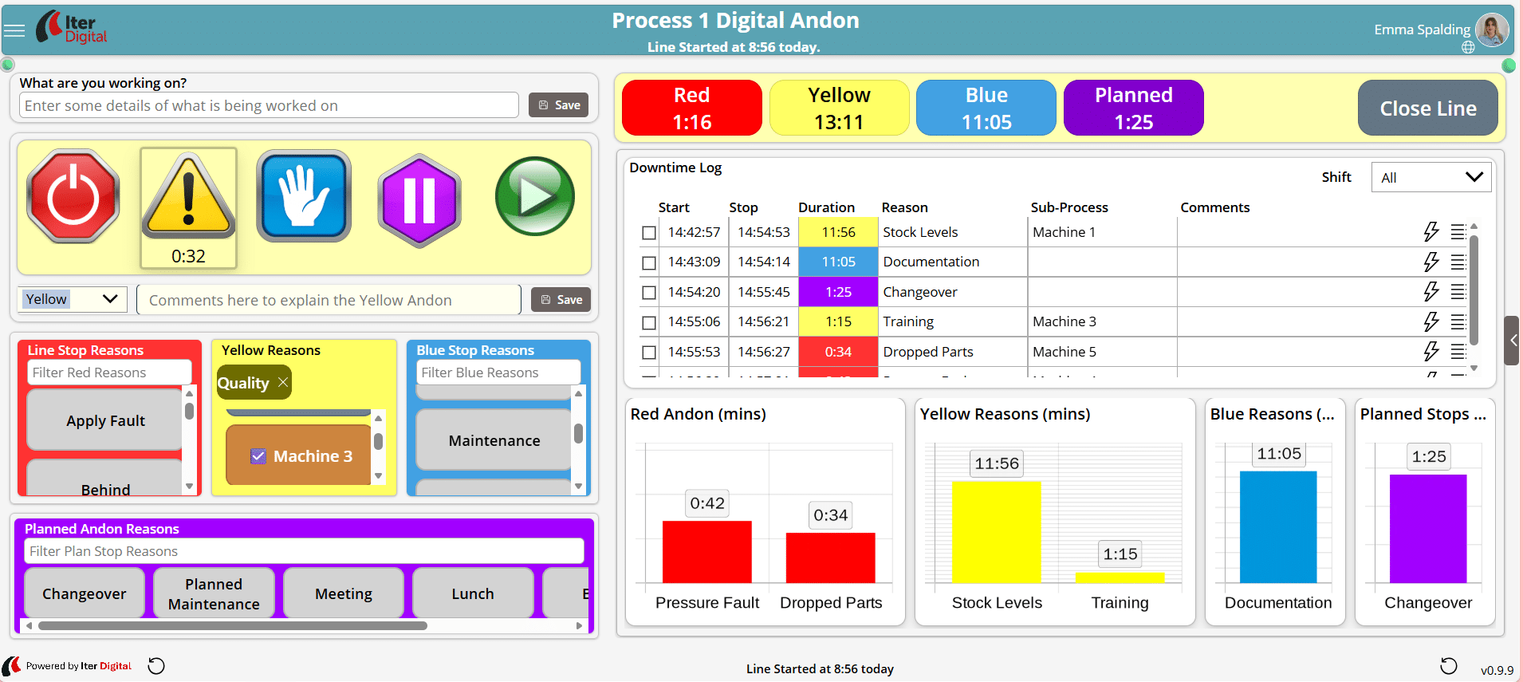Choose Maintenance from Blue Stop Reasons
The image size is (1523, 682).
click(494, 440)
